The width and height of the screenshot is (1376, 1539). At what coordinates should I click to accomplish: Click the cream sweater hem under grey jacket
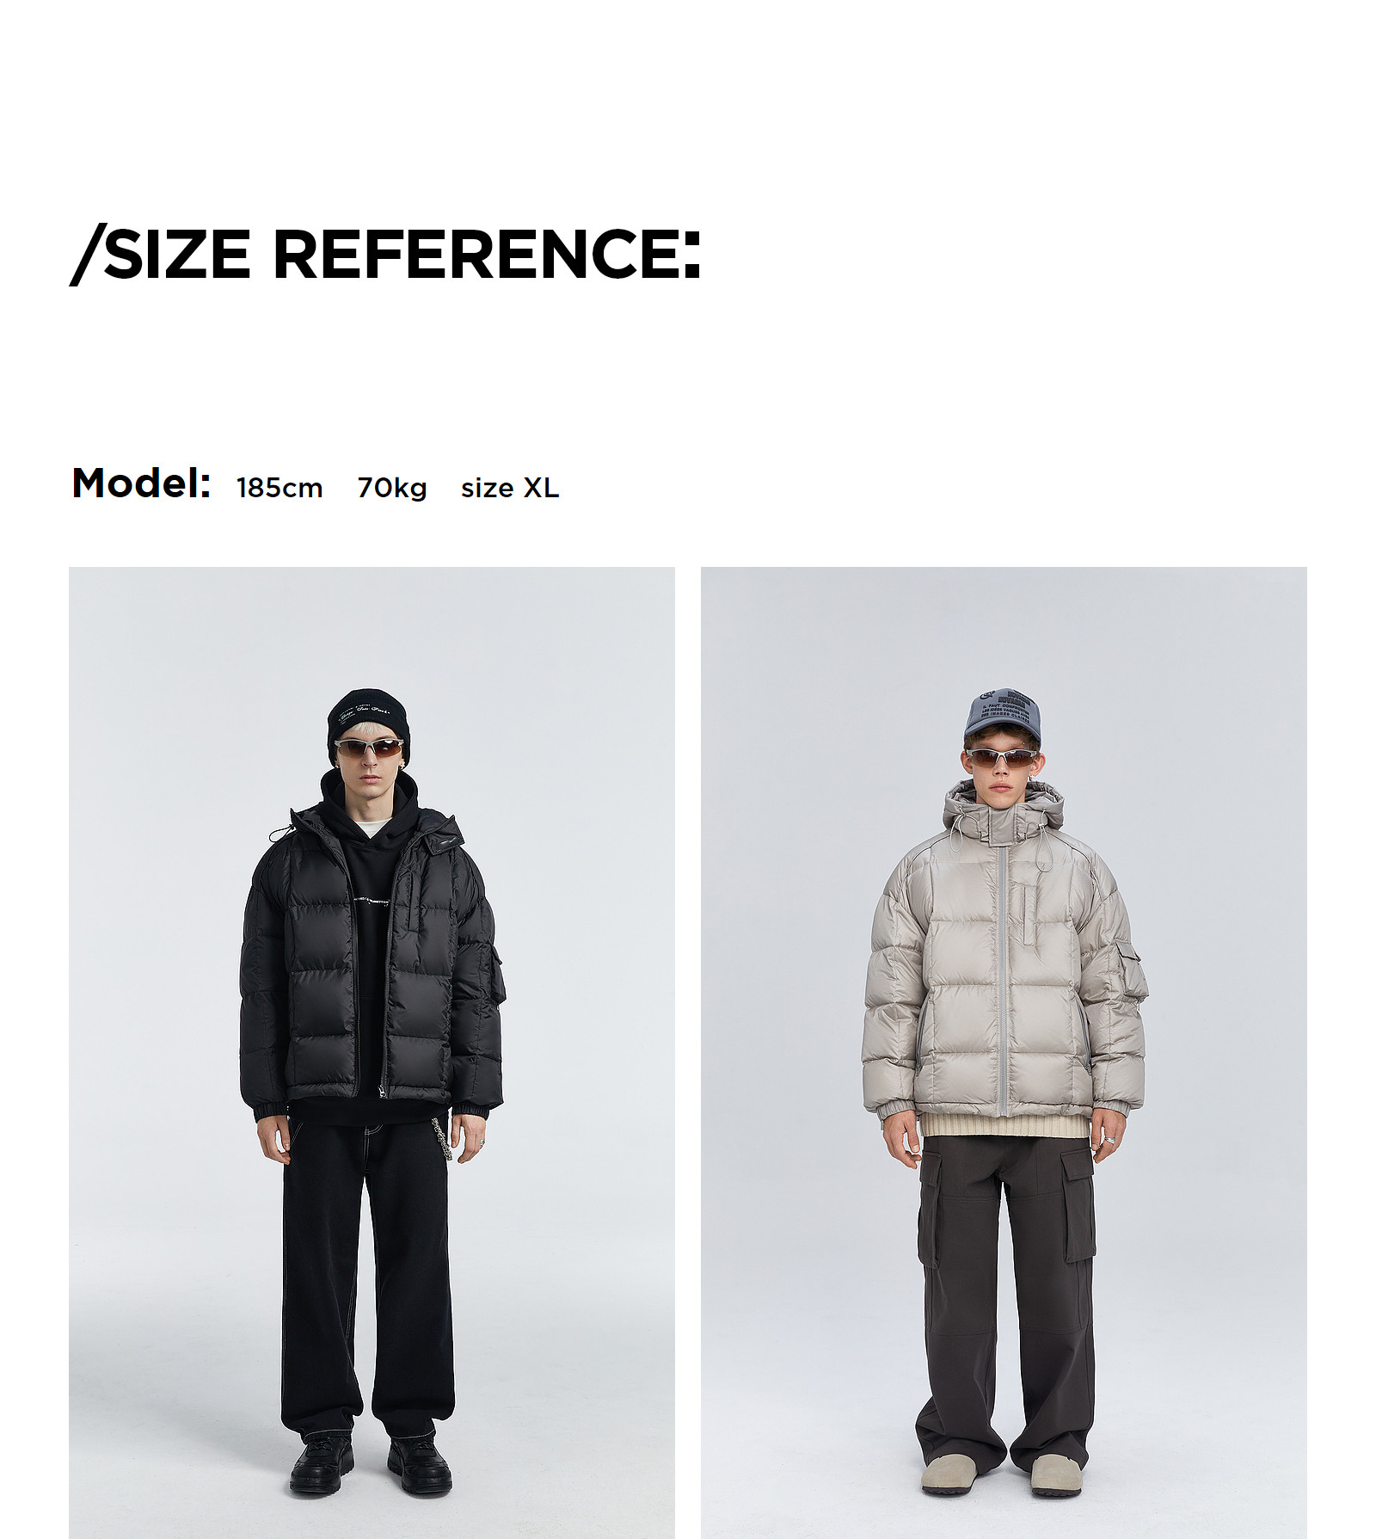tap(1004, 1124)
